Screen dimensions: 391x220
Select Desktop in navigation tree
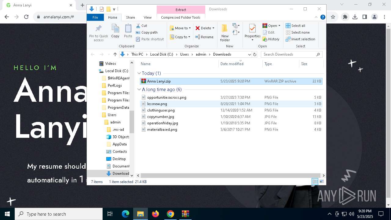coord(119,159)
